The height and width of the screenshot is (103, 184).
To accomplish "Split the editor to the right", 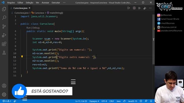I will pos(134,8).
